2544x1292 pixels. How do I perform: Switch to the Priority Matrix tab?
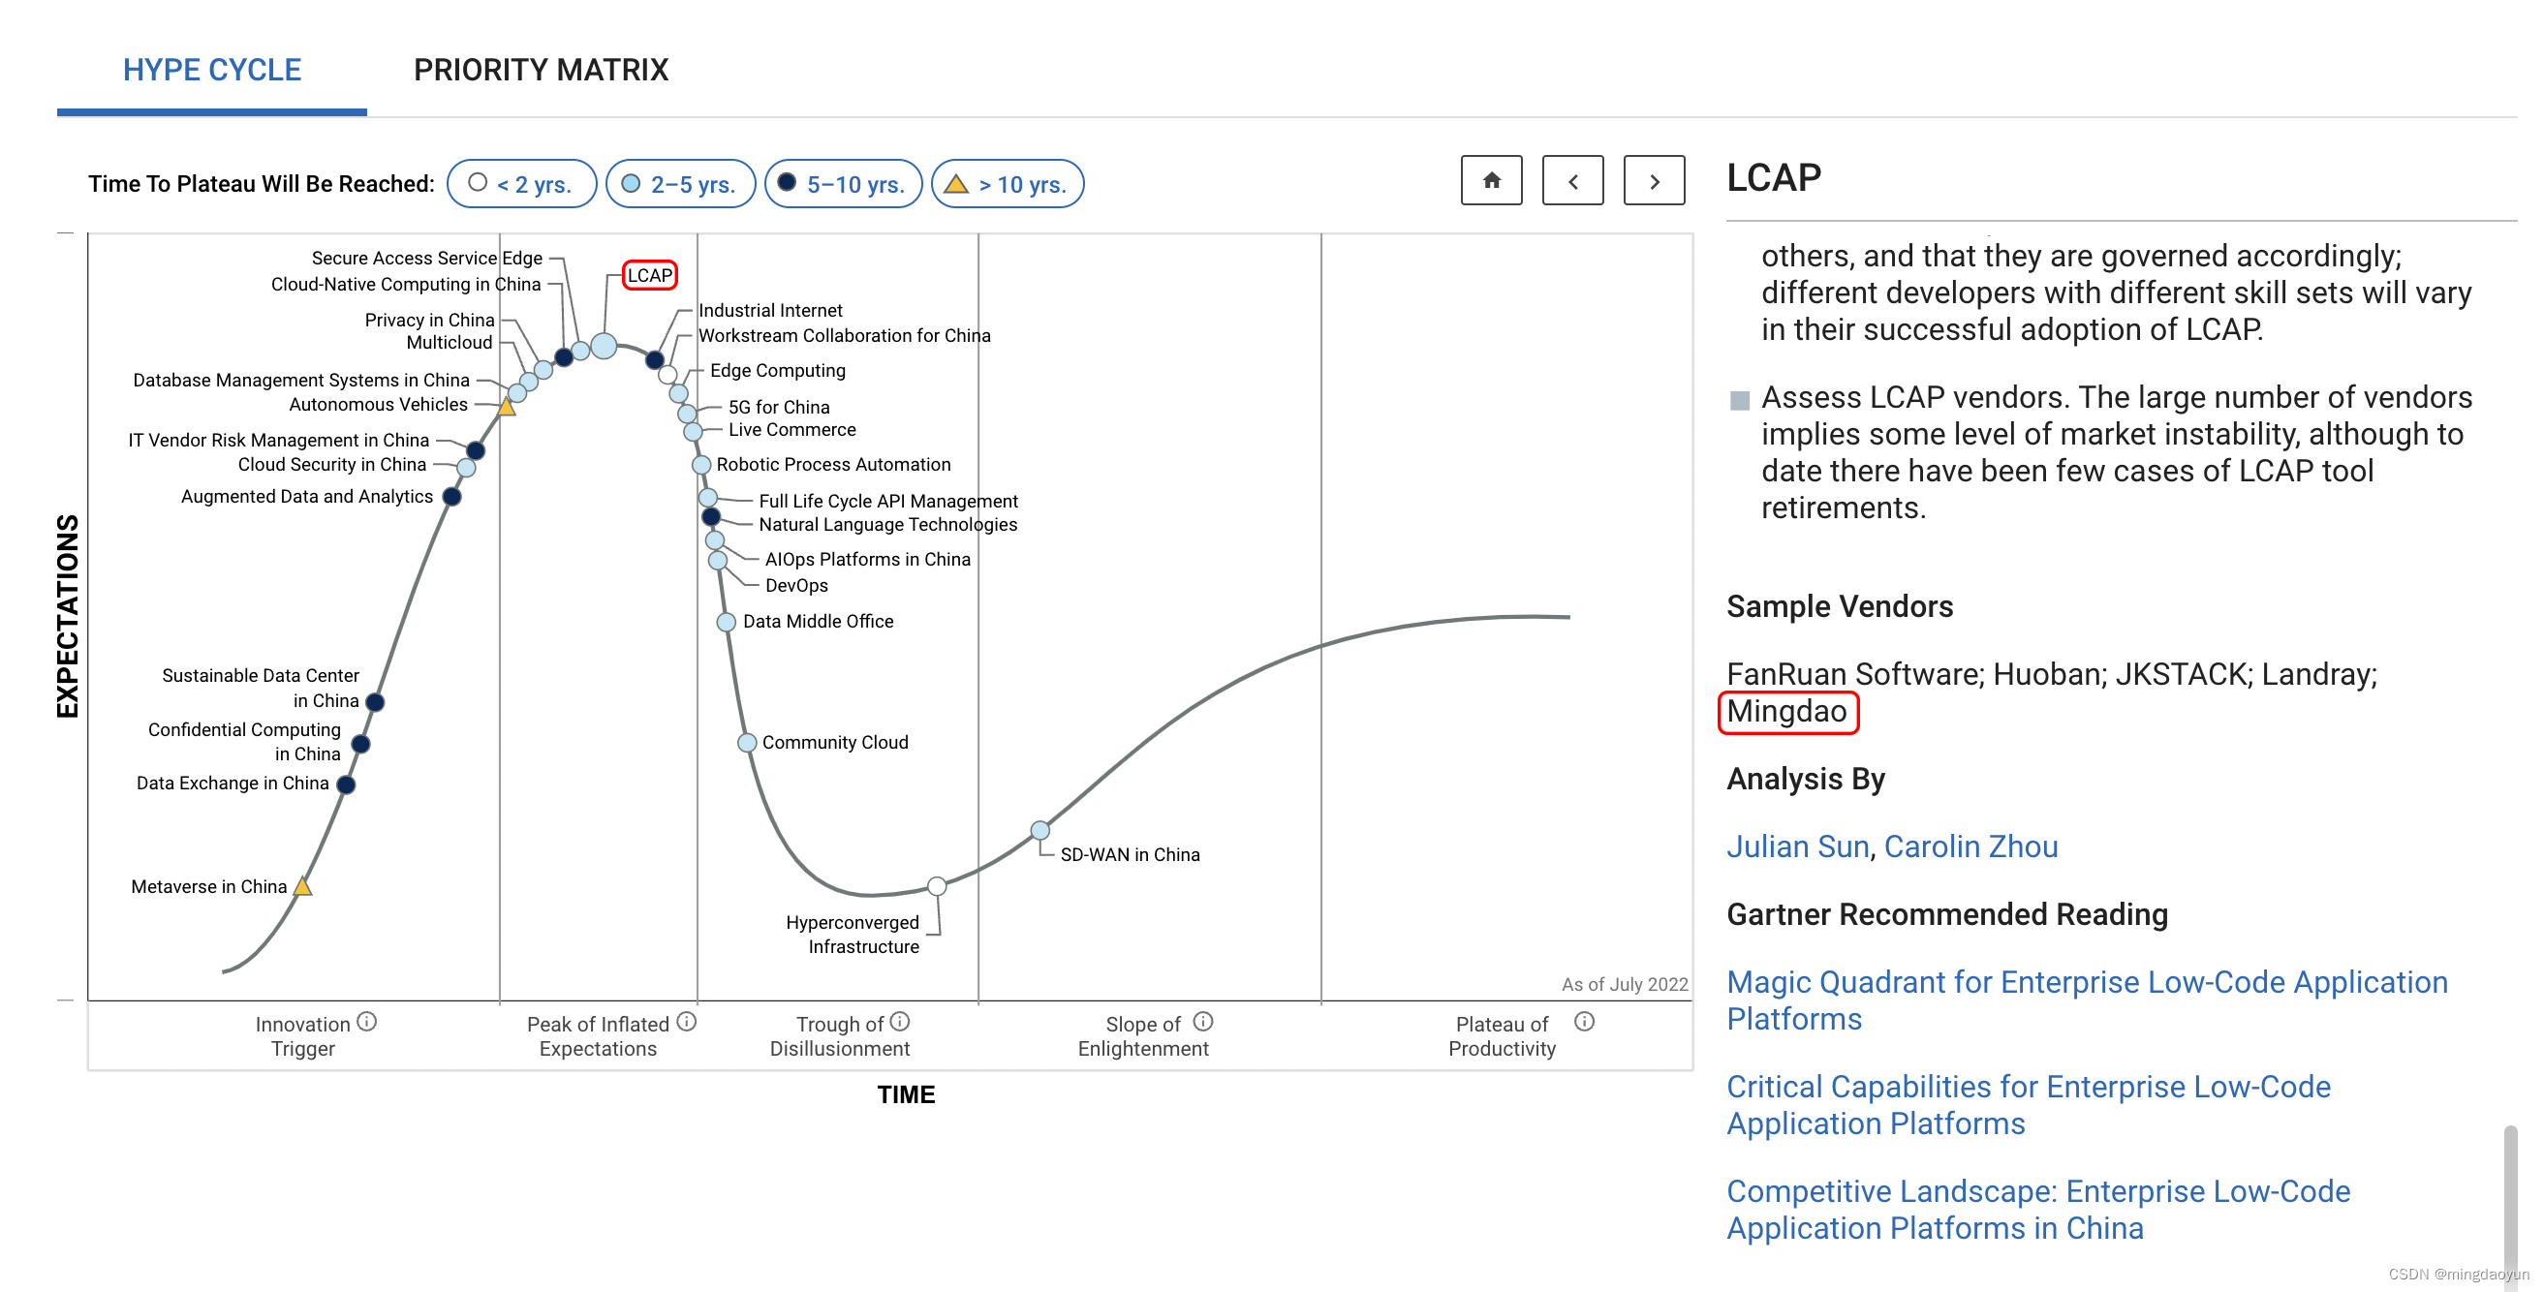coord(541,69)
